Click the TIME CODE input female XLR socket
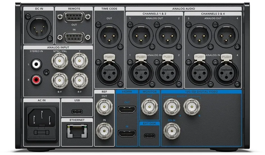This screenshot has width=265, height=155. coord(109,73)
